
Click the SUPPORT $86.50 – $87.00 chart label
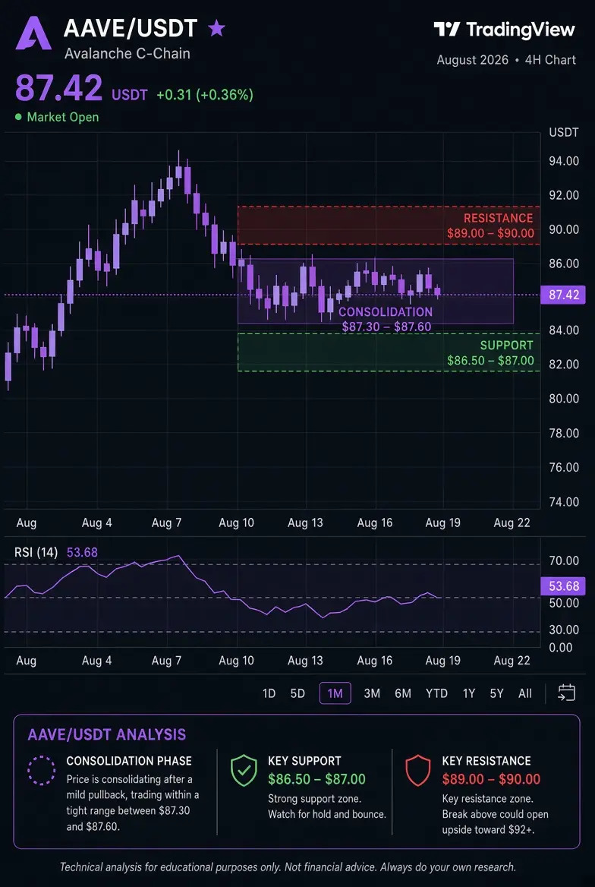[490, 353]
